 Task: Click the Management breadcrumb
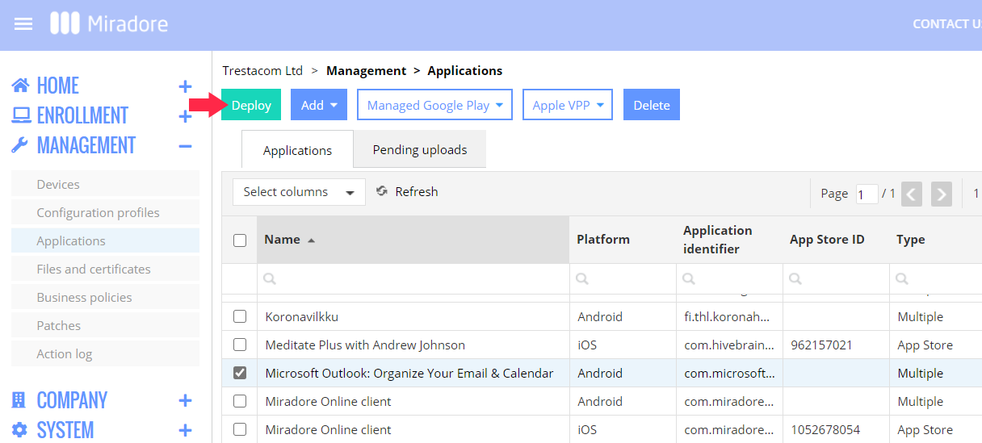(x=366, y=70)
